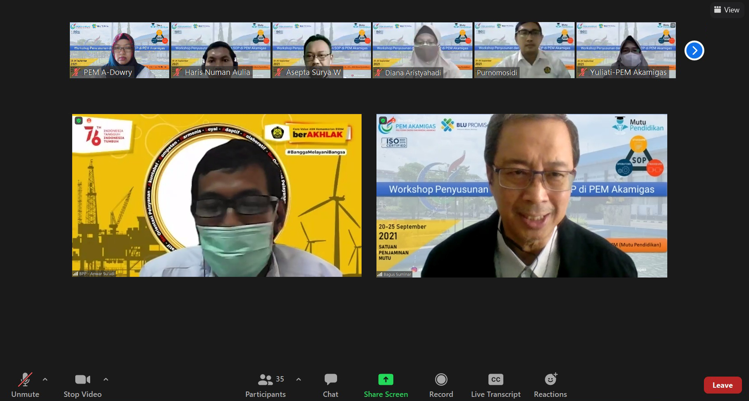Viewport: 749px width, 401px height.
Task: Click encryption shield icon on Anwar Su'udi tile
Action: coord(79,120)
